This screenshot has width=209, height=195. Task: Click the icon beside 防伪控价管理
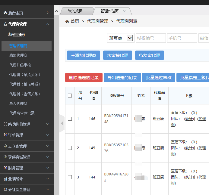click(x=5, y=124)
